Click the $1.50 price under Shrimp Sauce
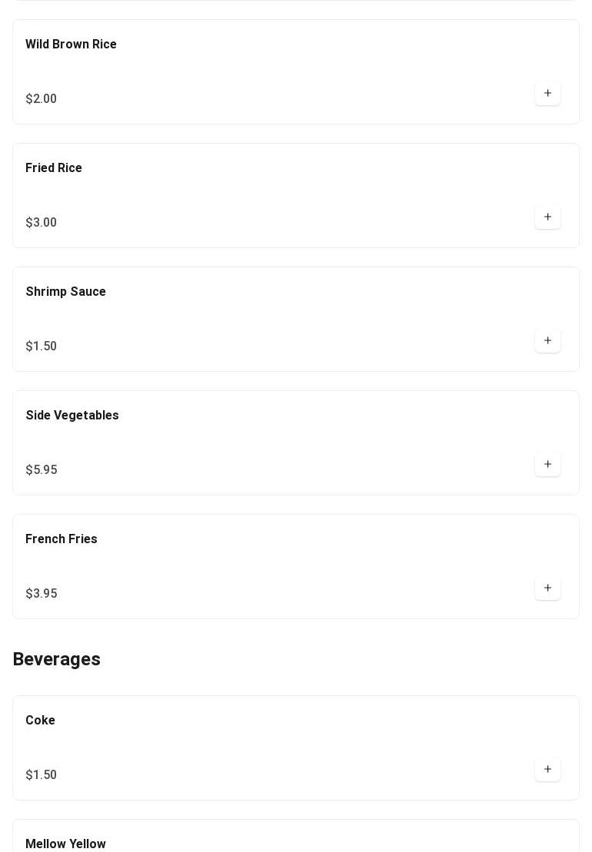592x852 pixels. 42,346
